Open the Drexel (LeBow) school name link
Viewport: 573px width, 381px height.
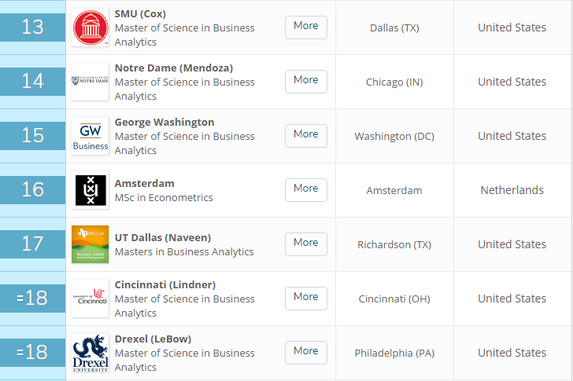coord(153,339)
